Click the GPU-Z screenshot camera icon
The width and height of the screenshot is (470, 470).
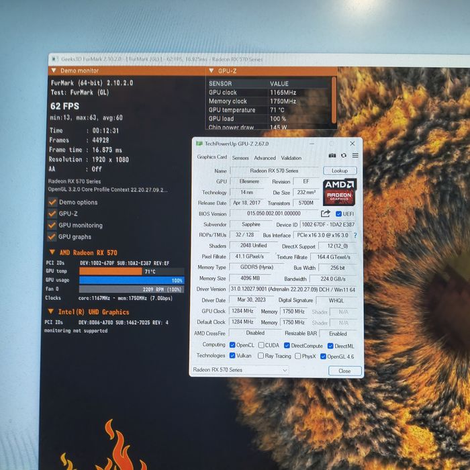click(332, 156)
